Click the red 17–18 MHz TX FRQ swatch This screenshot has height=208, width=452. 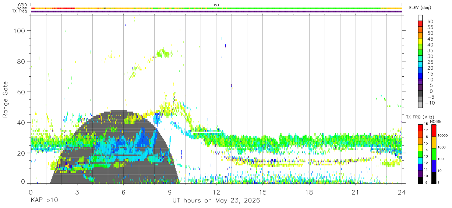(x=420, y=128)
